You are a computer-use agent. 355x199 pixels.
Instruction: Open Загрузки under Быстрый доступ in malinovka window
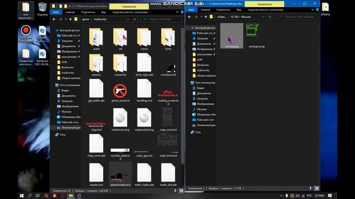[67, 41]
